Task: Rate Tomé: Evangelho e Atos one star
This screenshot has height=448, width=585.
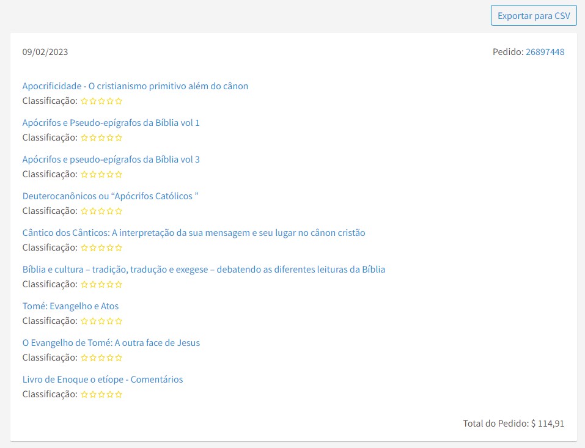Action: coord(84,321)
